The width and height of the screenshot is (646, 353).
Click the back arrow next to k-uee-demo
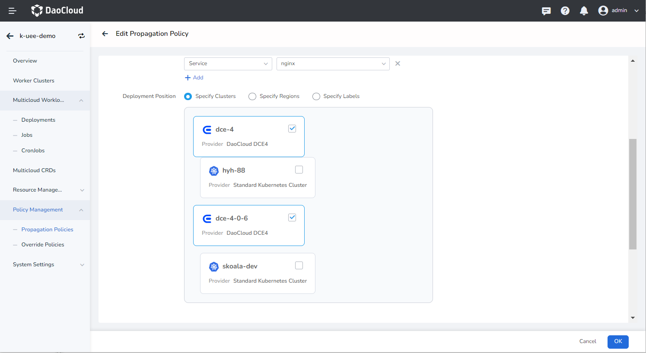coord(10,36)
